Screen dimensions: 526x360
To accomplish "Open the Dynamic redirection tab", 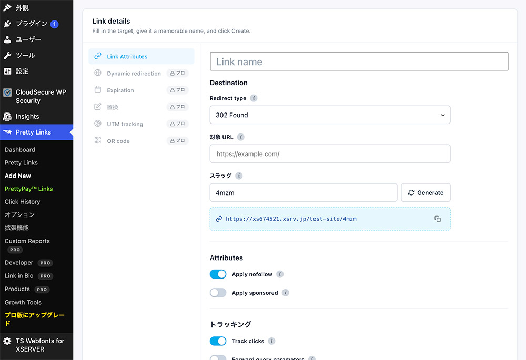I will click(x=141, y=73).
